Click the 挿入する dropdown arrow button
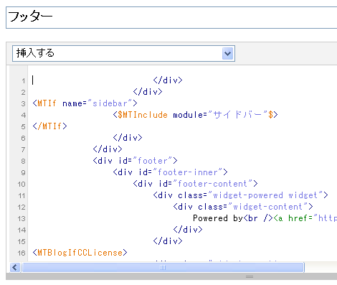 point(227,53)
